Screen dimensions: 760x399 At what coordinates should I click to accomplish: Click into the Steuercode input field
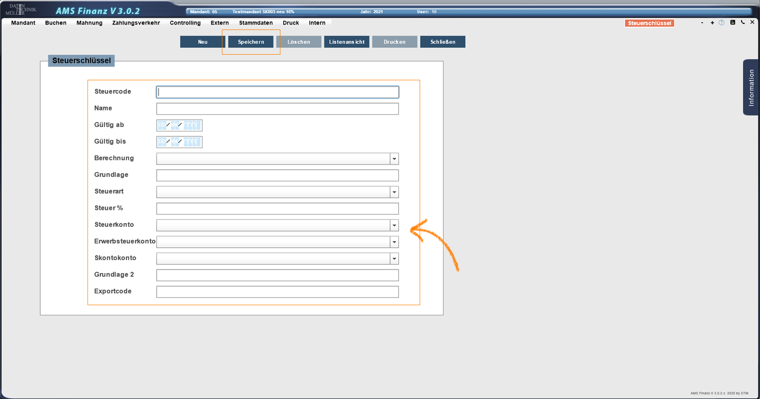pos(277,92)
